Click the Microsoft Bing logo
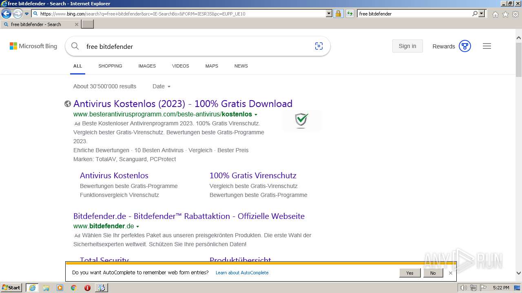Screen dimensions: 522x293 [33, 46]
